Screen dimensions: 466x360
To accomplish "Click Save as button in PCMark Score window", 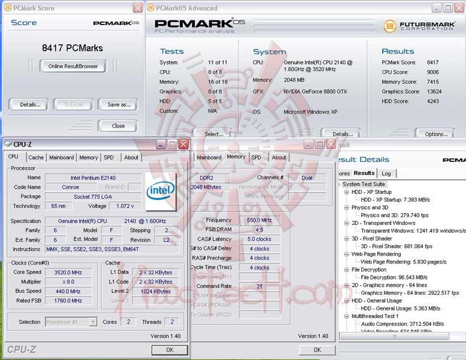I will click(119, 105).
